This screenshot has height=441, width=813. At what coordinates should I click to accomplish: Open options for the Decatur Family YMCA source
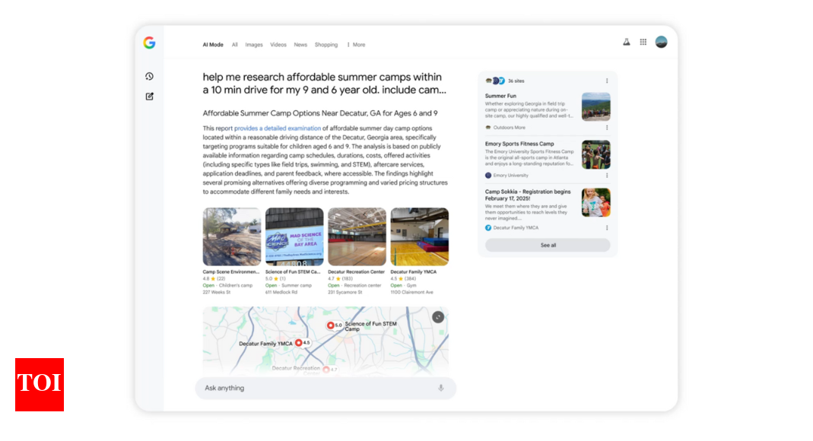pyautogui.click(x=607, y=227)
